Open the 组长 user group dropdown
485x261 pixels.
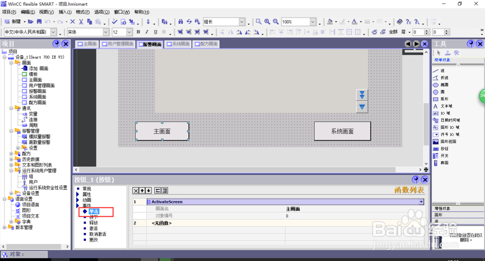pyautogui.click(x=242, y=22)
